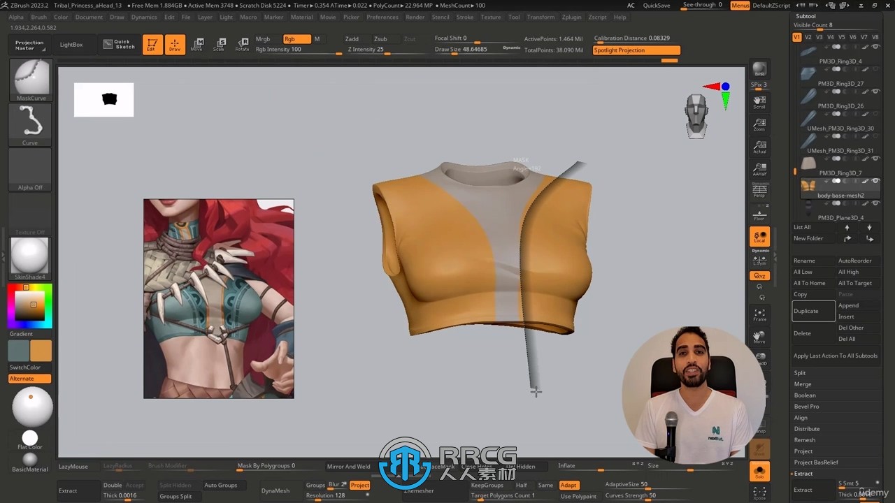Open the Alpha Off picker
The height and width of the screenshot is (503, 895).
(x=30, y=170)
